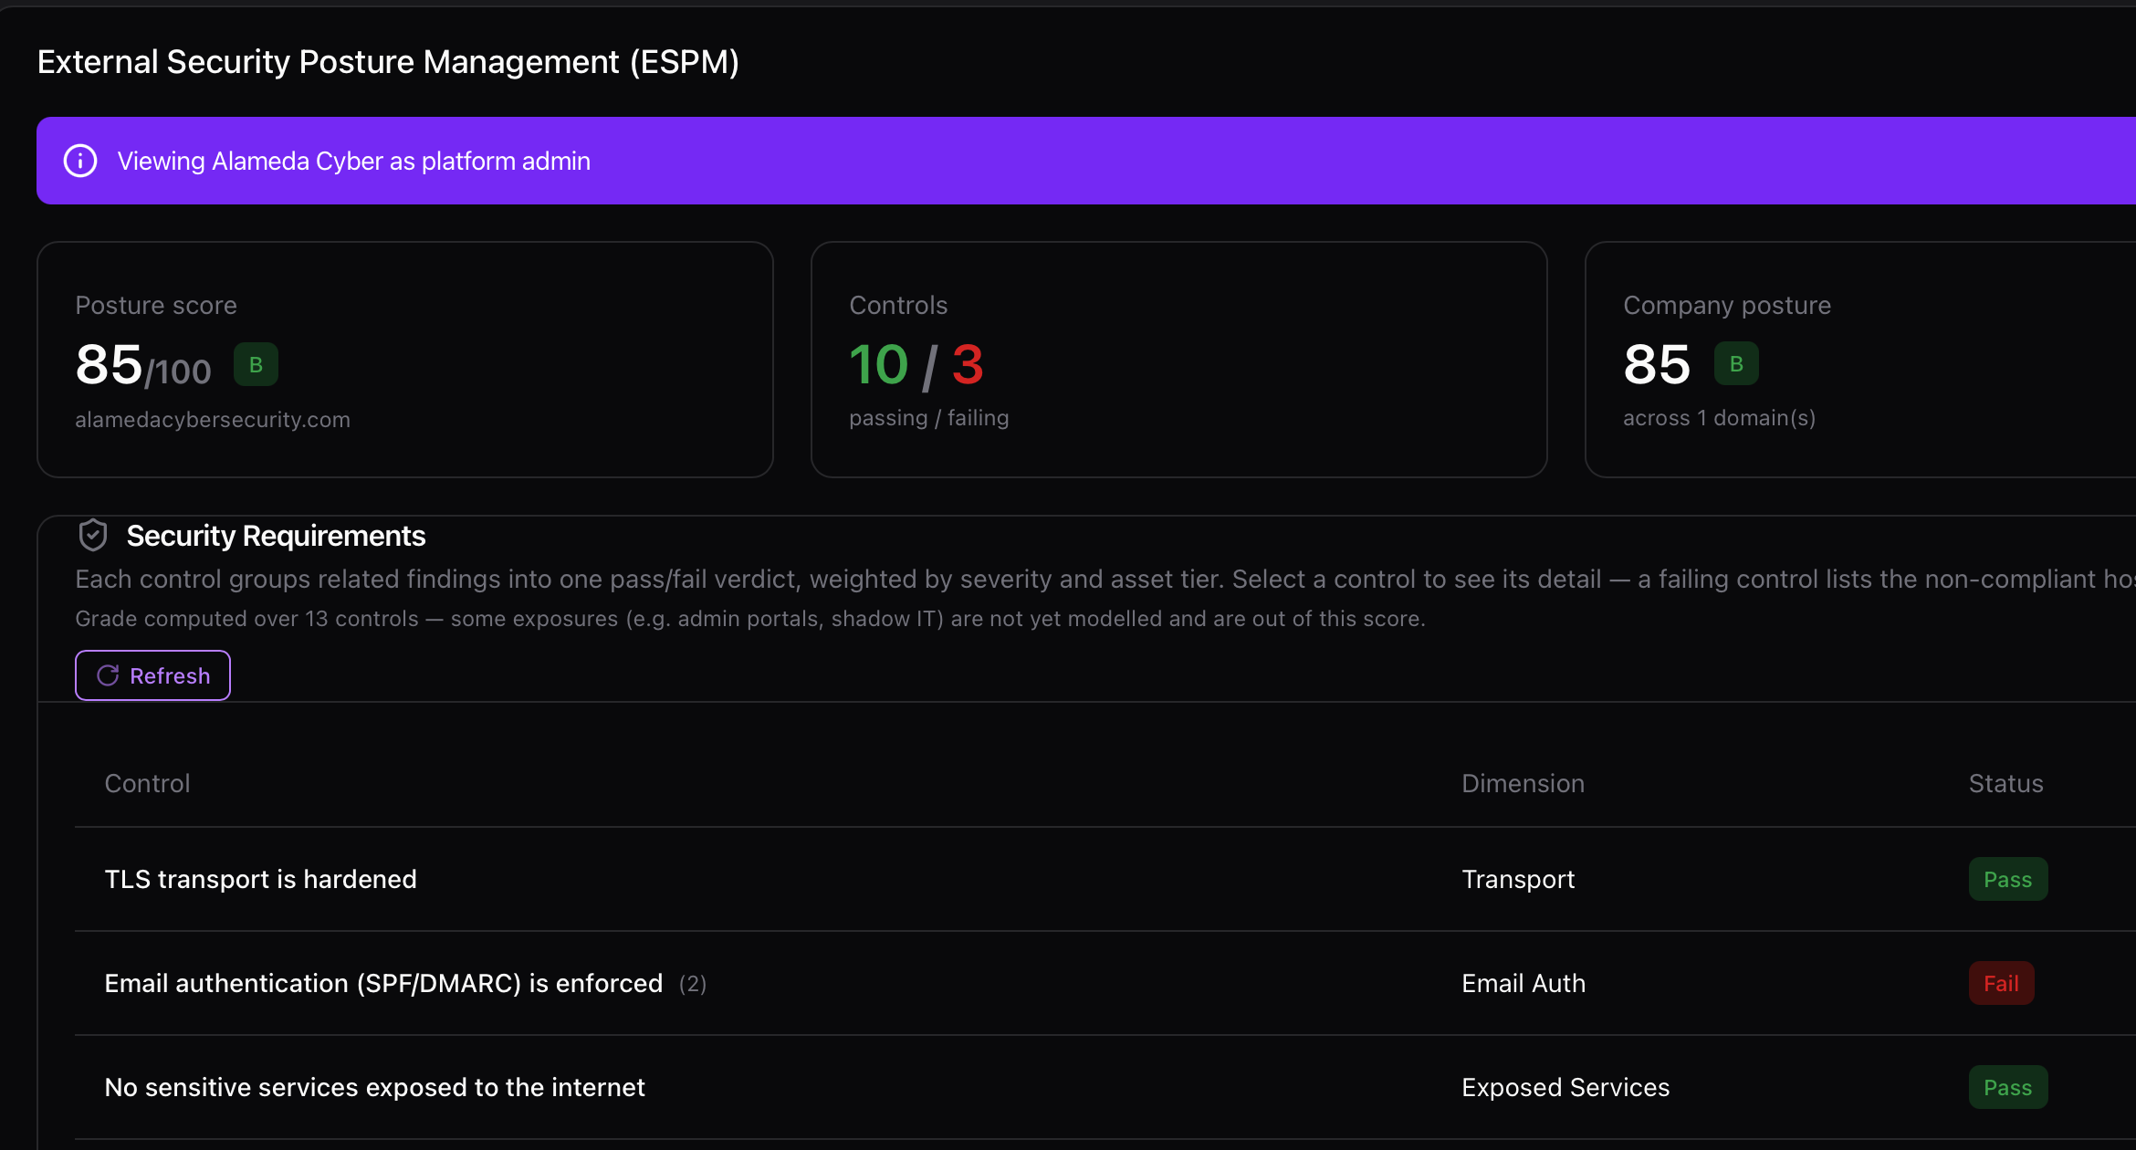Click the Status column header
This screenshot has height=1150, width=2136.
point(2005,783)
